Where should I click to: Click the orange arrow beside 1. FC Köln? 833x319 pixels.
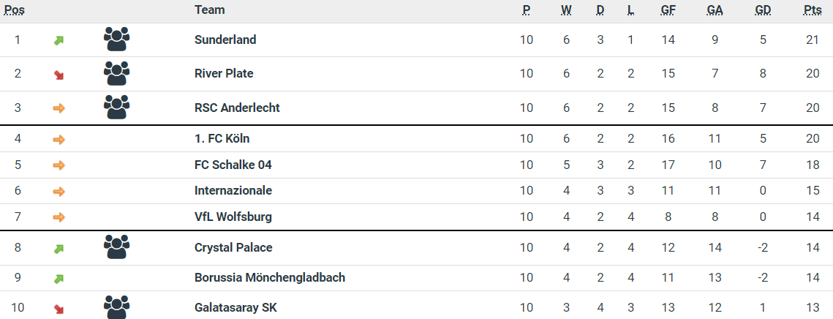pyautogui.click(x=59, y=139)
